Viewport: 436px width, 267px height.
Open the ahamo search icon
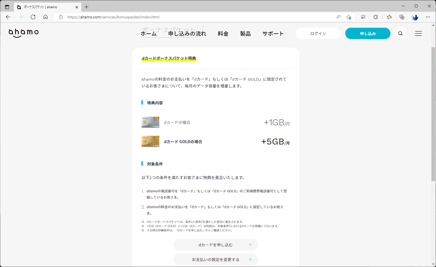(400, 33)
